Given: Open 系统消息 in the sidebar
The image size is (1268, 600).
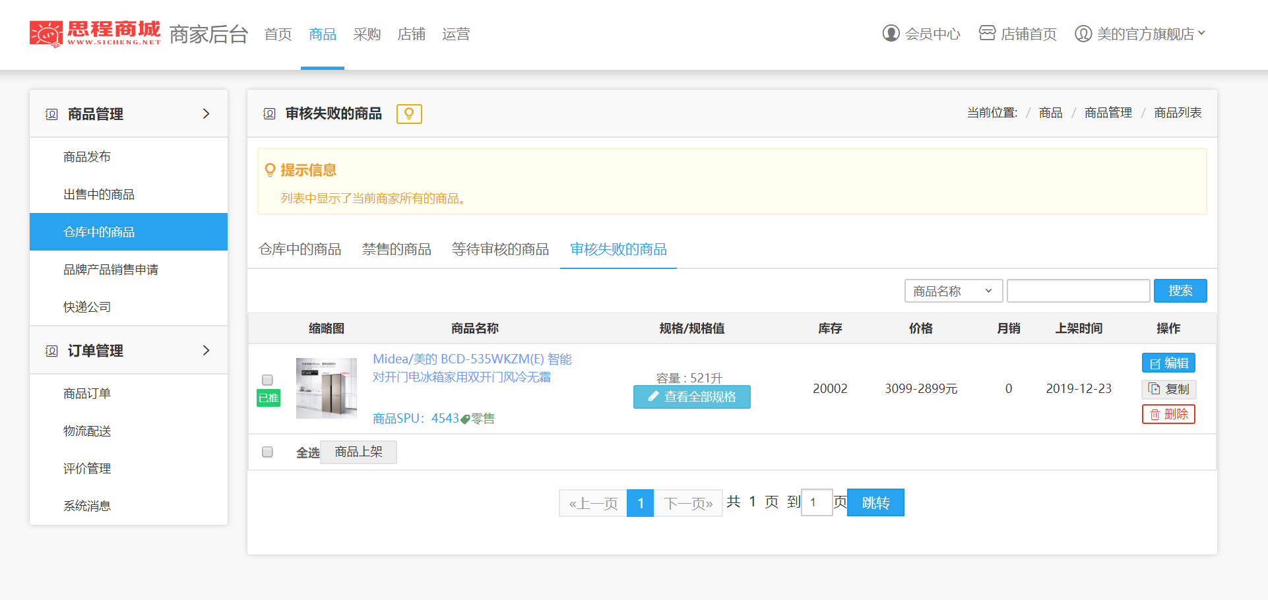Looking at the screenshot, I should 87,506.
